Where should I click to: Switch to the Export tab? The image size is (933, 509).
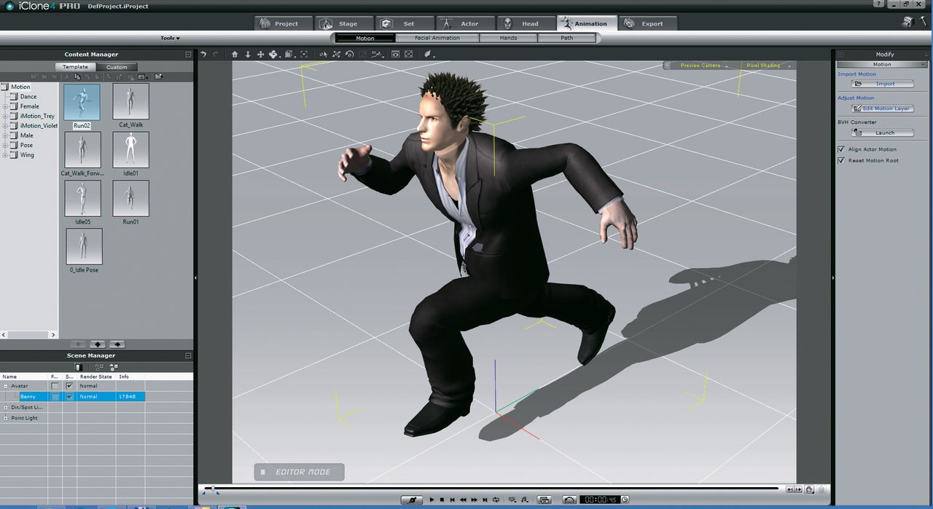(x=649, y=23)
